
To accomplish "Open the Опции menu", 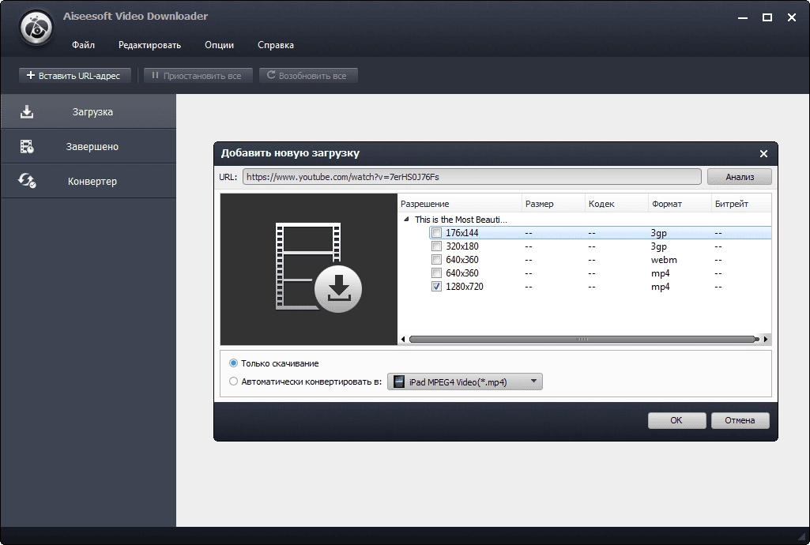I will click(x=219, y=45).
